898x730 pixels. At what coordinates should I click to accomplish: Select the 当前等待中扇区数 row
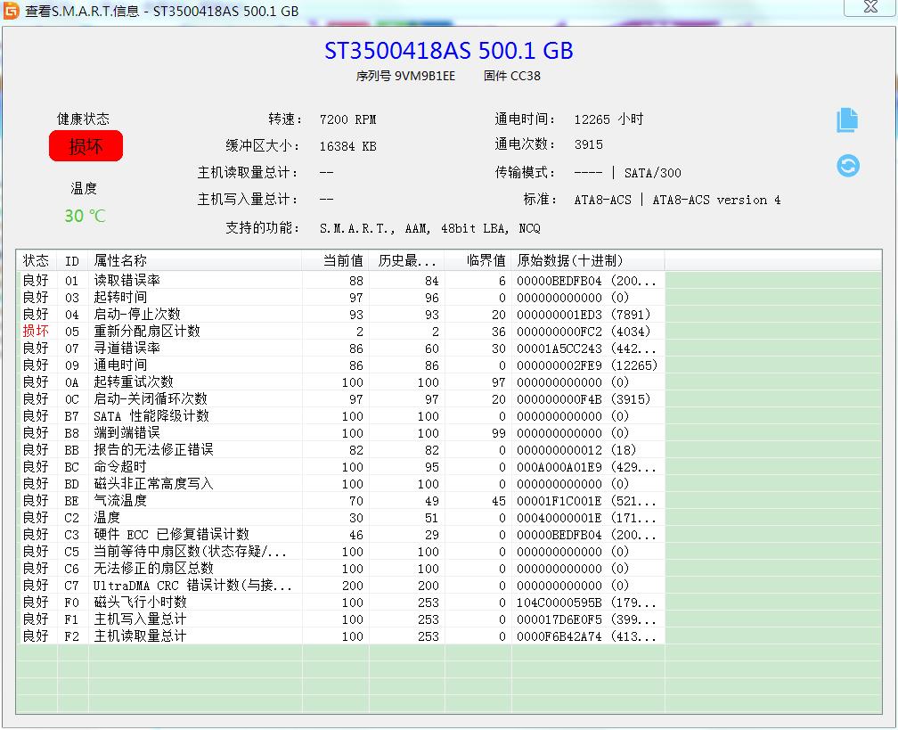click(340, 552)
